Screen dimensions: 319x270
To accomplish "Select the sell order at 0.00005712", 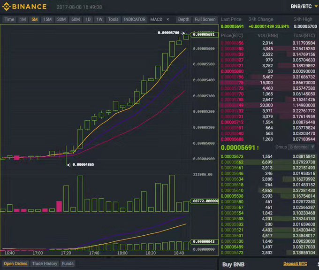I will pyautogui.click(x=268, y=122).
